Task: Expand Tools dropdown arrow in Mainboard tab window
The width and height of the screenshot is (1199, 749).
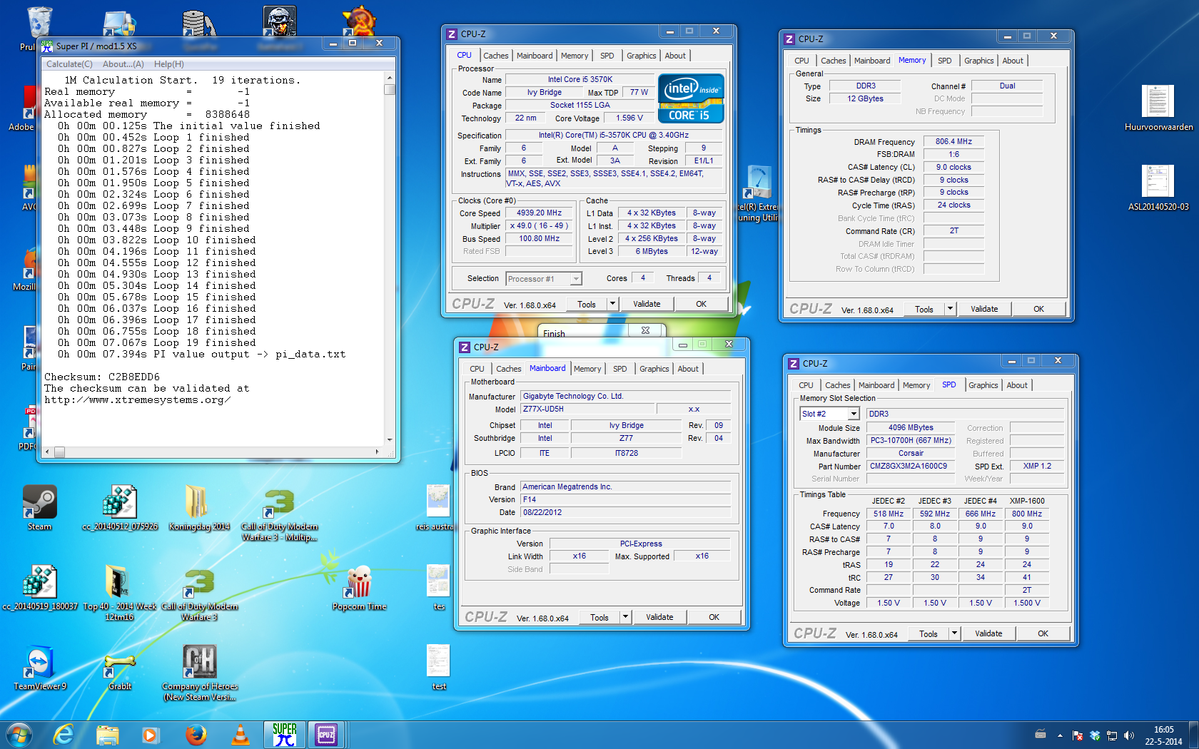Action: tap(624, 617)
